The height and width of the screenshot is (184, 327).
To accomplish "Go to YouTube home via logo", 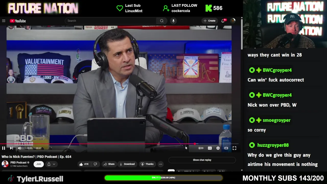I will 18,21.
